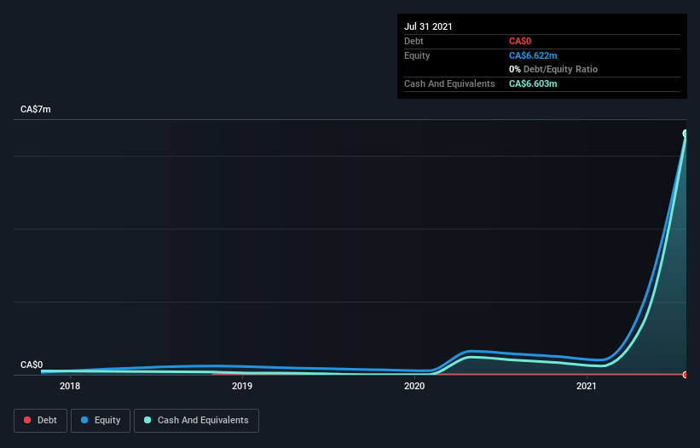Image resolution: width=700 pixels, height=448 pixels.
Task: Click the Debt row label in tooltip
Action: pos(414,41)
